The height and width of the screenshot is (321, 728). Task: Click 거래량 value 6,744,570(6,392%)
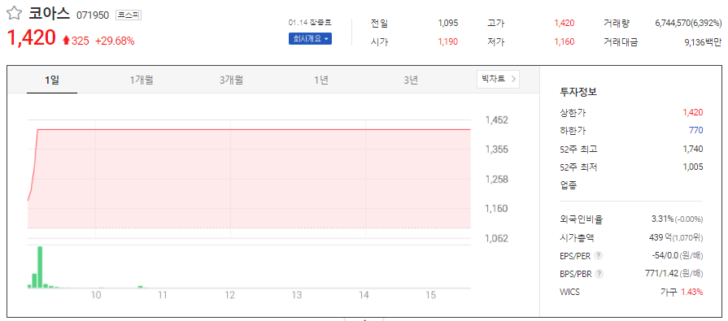[x=688, y=24]
